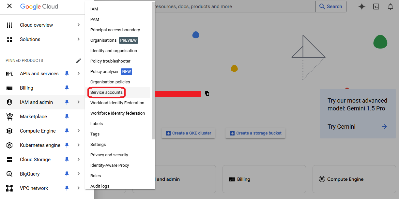Click Create a storage bucket button
The height and width of the screenshot is (199, 399).
click(255, 133)
